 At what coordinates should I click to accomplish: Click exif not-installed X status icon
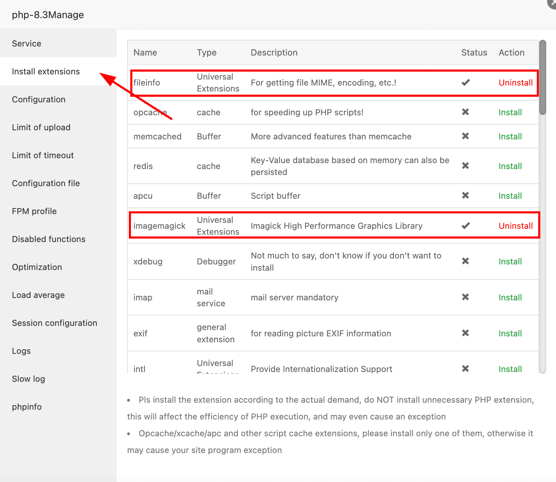465,333
